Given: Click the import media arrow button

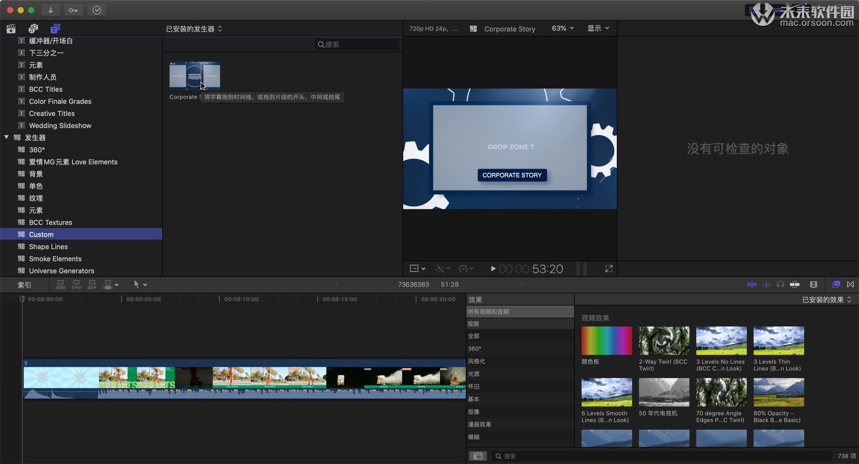Looking at the screenshot, I should point(51,10).
